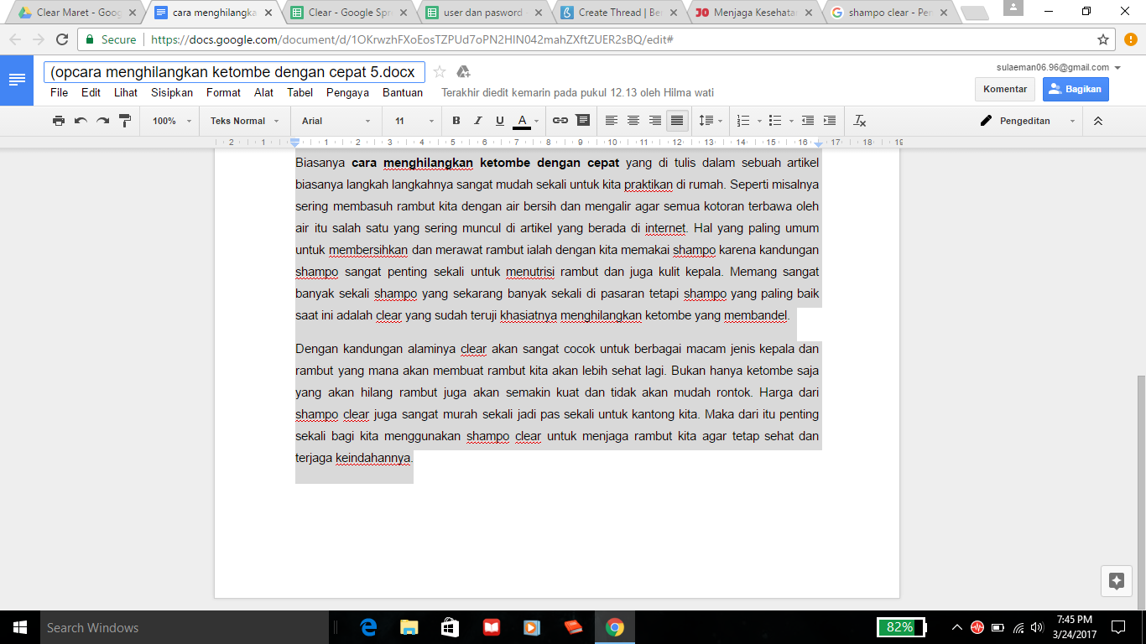Click the Print icon in toolbar
The height and width of the screenshot is (644, 1146).
(x=59, y=121)
